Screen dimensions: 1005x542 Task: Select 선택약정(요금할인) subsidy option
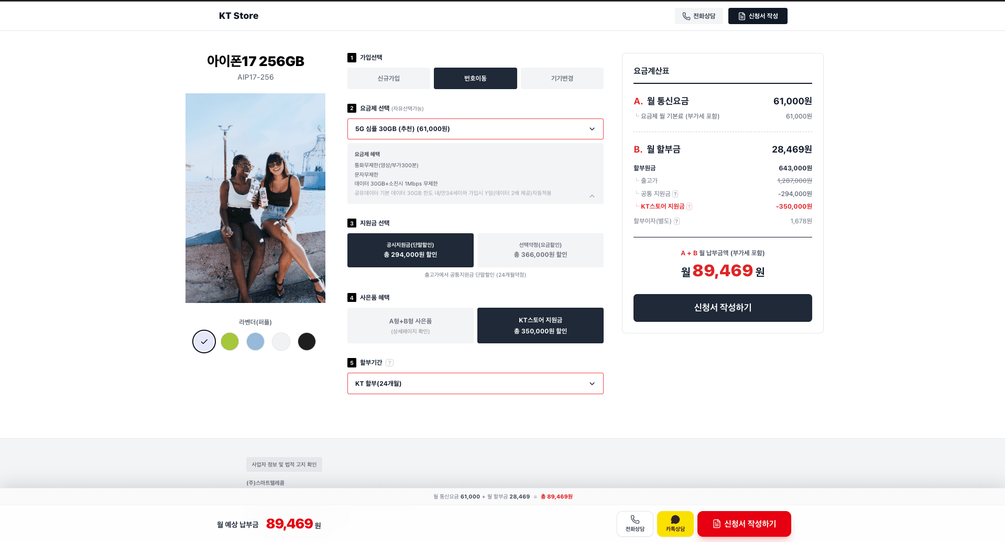coord(540,250)
